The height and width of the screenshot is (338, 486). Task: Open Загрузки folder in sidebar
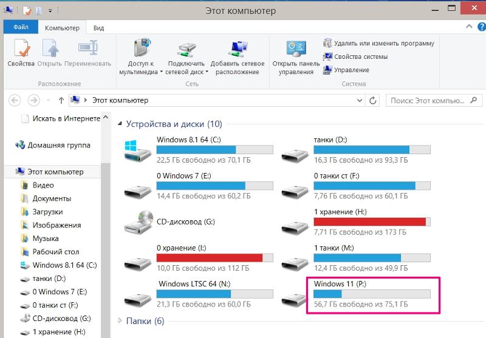(x=41, y=212)
